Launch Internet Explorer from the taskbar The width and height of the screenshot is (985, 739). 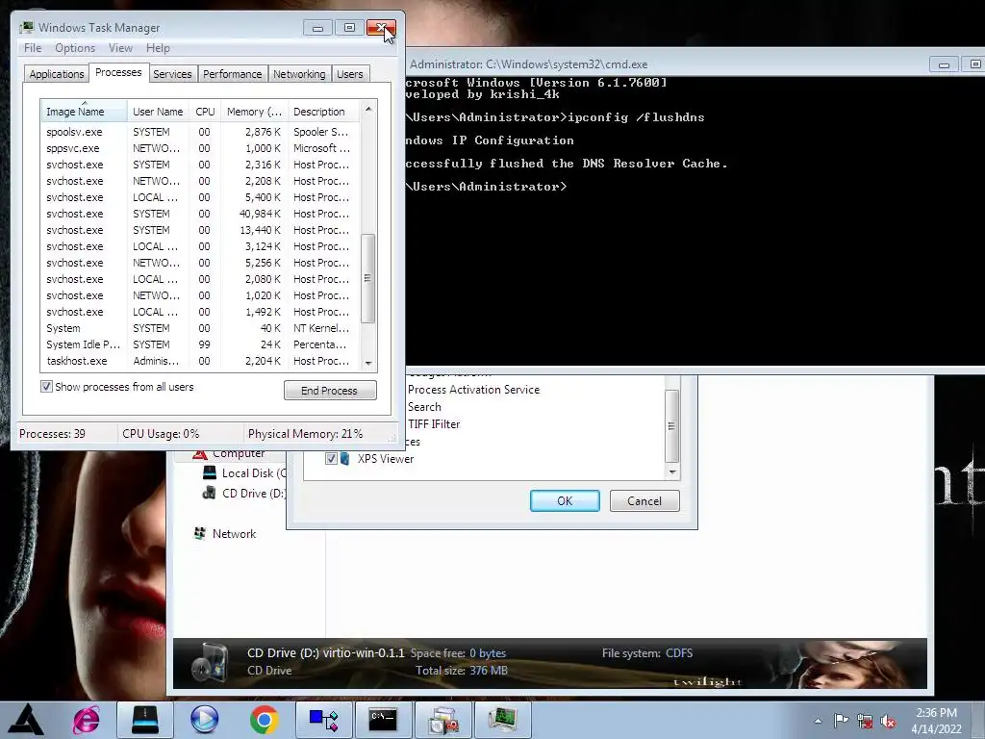click(86, 720)
